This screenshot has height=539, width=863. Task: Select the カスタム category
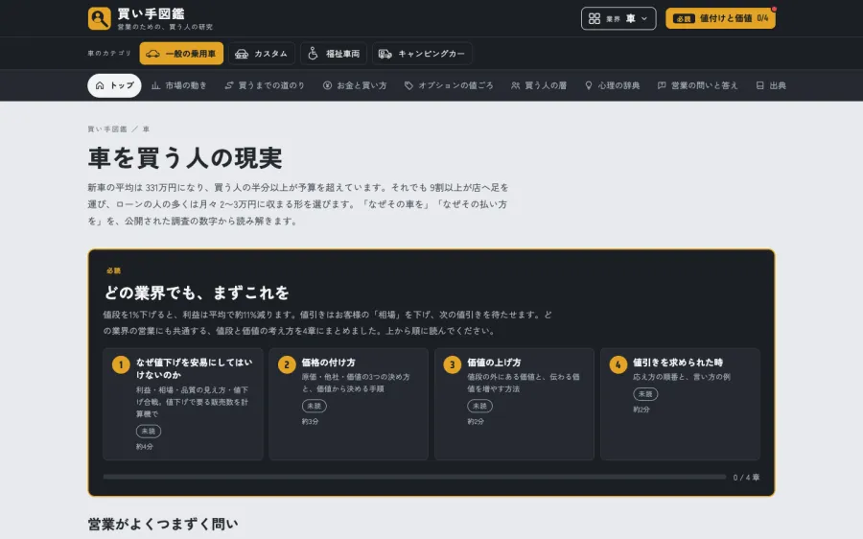coord(262,54)
